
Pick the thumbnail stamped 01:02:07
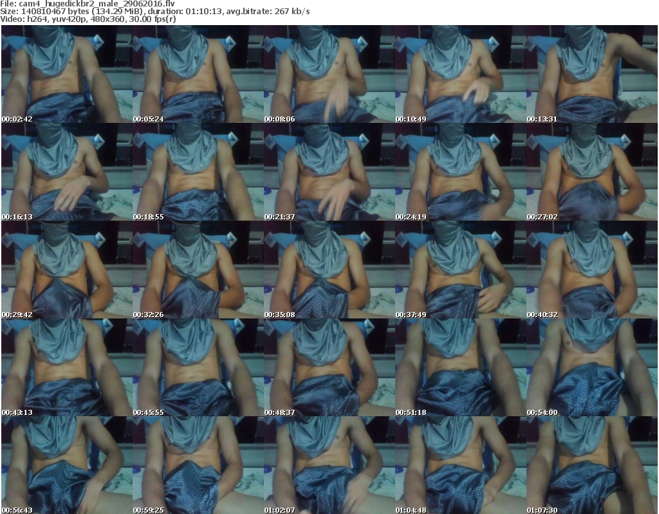329,465
